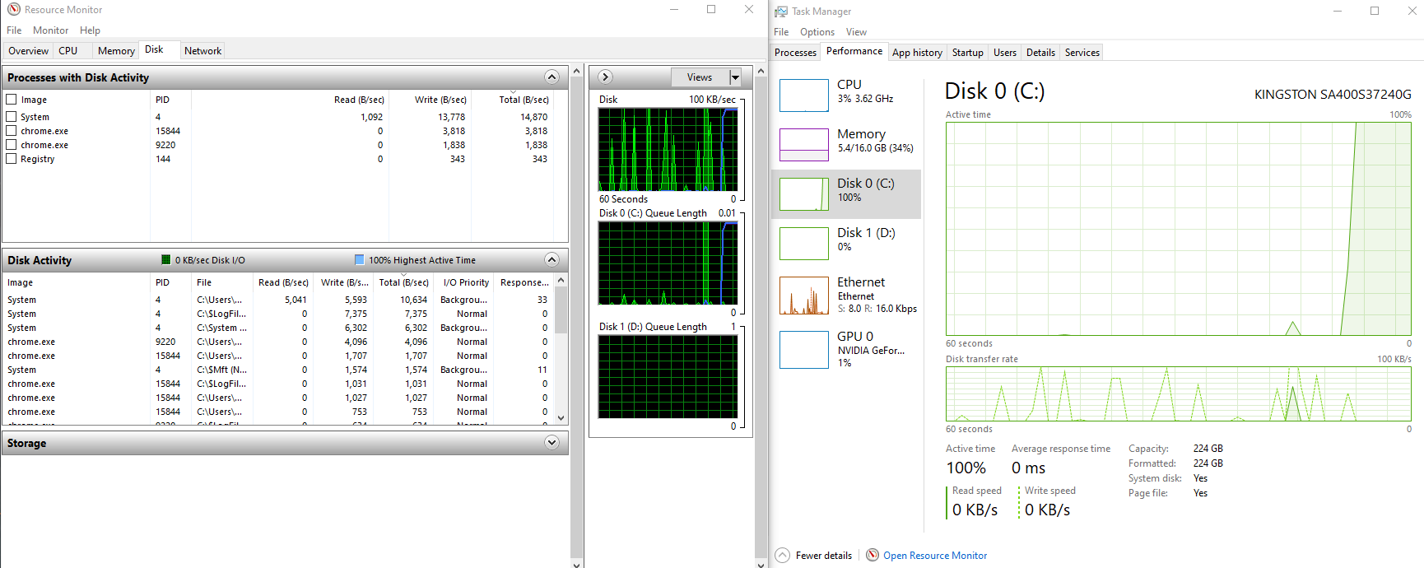
Task: Select the Ethernet graph thumbnail
Action: pyautogui.click(x=803, y=296)
